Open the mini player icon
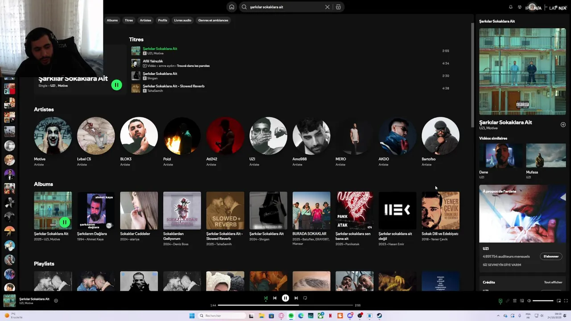Image resolution: width=571 pixels, height=321 pixels. (x=559, y=301)
